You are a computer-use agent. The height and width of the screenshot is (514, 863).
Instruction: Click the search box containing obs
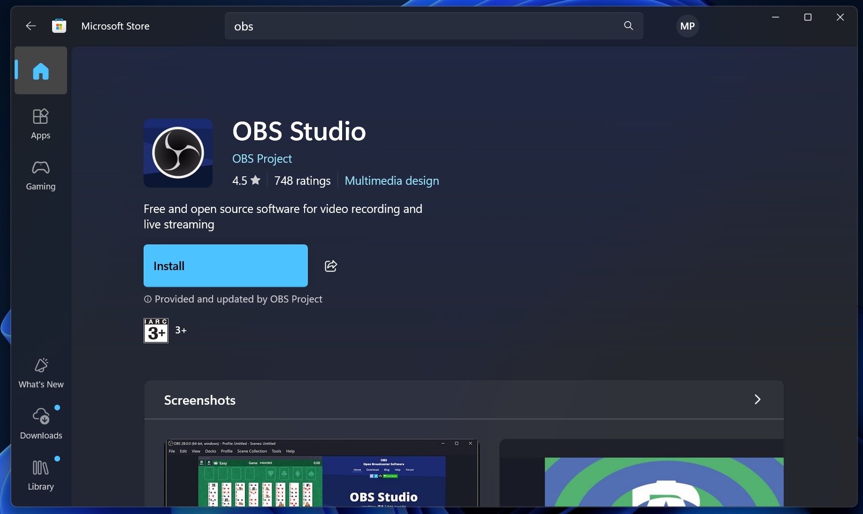pyautogui.click(x=434, y=26)
